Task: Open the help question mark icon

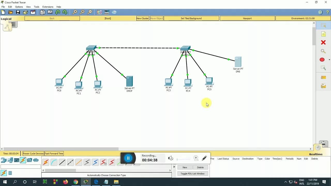Action: tap(327, 12)
